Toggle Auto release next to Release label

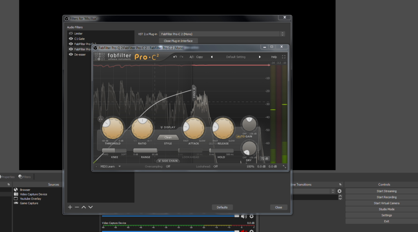(x=213, y=144)
